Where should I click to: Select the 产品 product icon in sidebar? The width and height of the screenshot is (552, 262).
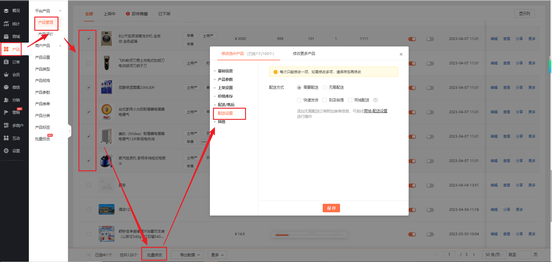pyautogui.click(x=6, y=49)
